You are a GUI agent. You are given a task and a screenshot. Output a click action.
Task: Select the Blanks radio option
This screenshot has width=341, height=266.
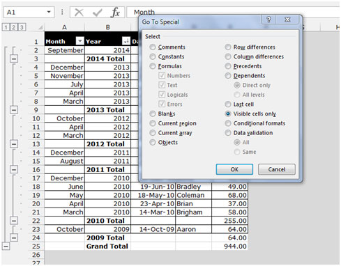(x=153, y=114)
